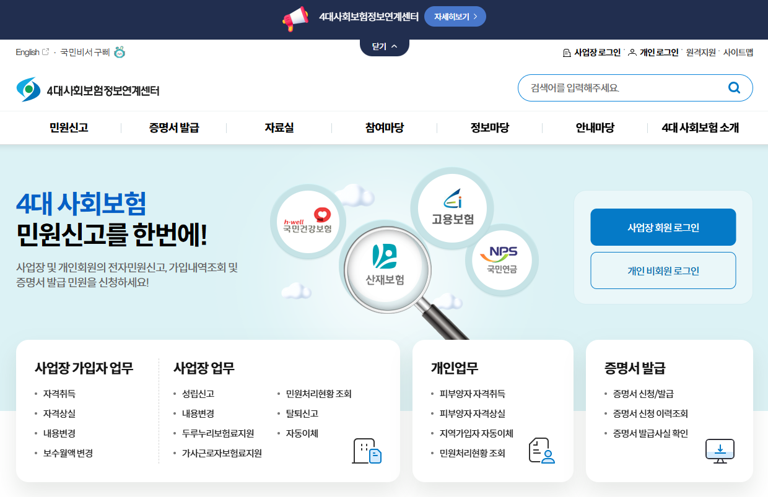Select 내용변경 under 사업장 업무
Viewport: 768px width, 497px height.
[x=198, y=413]
